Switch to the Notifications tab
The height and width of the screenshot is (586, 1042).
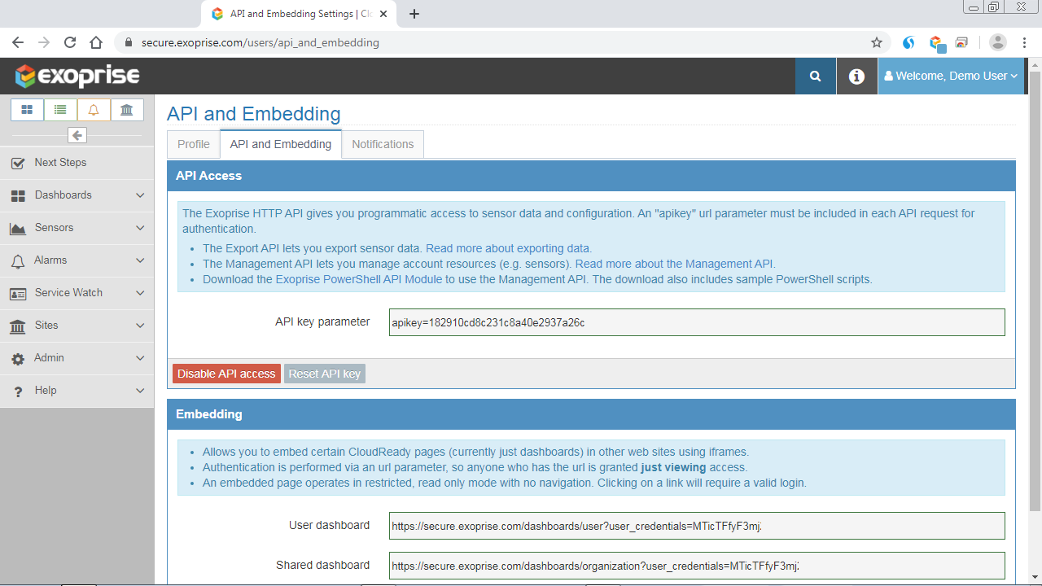[383, 144]
